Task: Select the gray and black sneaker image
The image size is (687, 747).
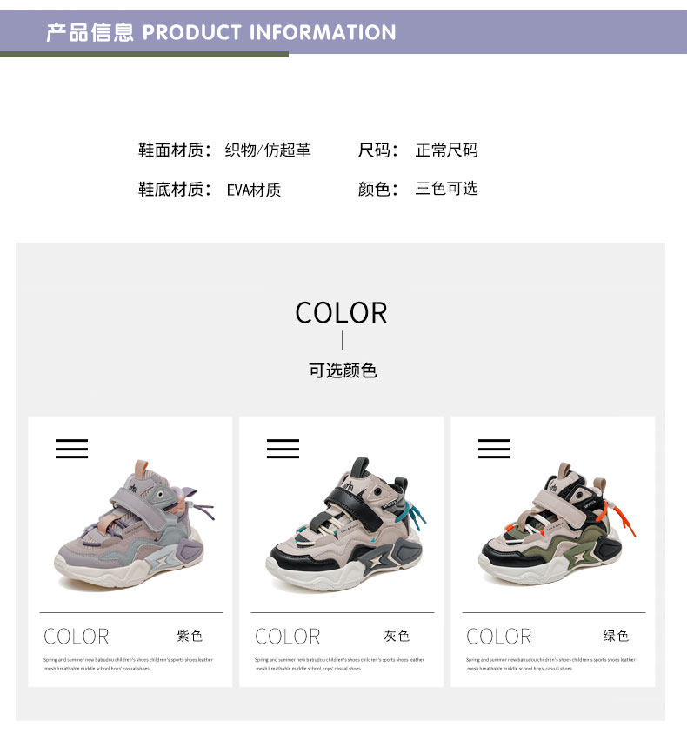Action: pyautogui.click(x=346, y=524)
